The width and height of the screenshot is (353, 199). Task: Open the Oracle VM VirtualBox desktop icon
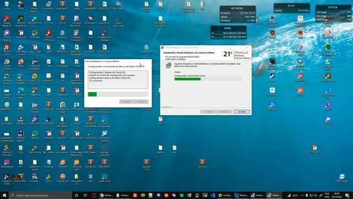click(x=21, y=78)
